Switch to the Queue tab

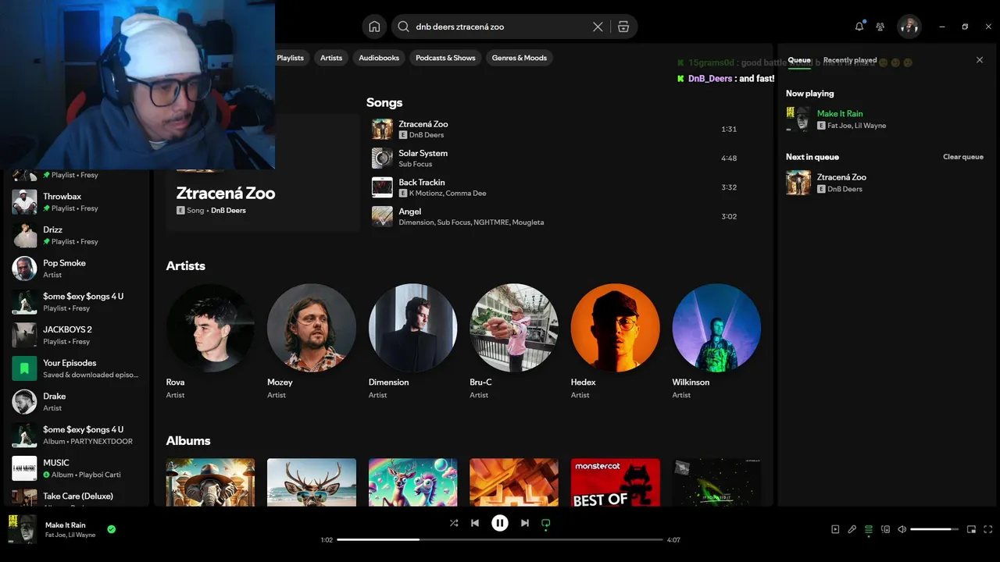tap(799, 60)
